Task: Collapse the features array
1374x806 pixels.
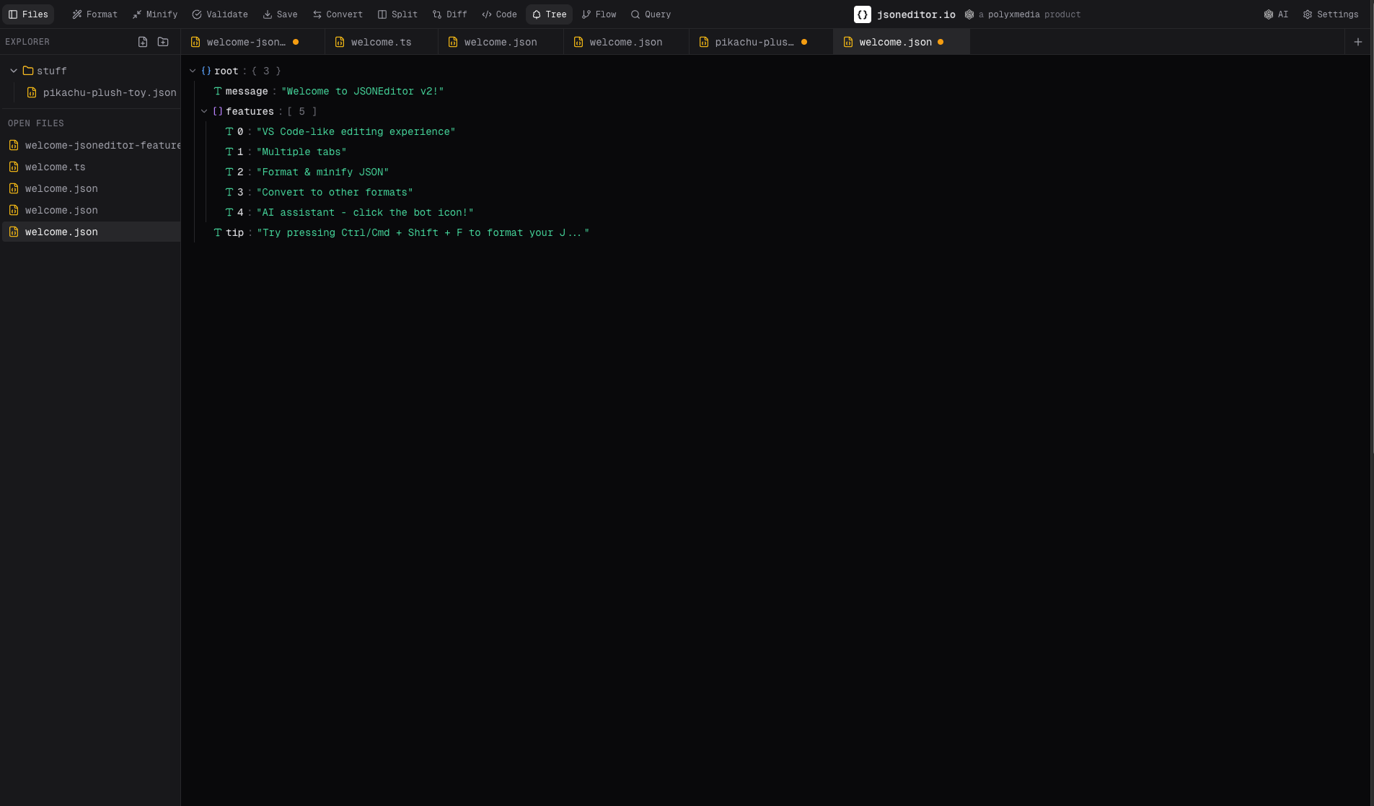Action: (x=205, y=111)
